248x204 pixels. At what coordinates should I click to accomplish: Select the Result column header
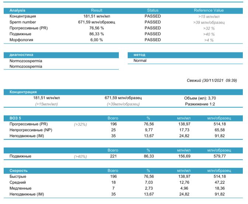pyautogui.click(x=97, y=10)
